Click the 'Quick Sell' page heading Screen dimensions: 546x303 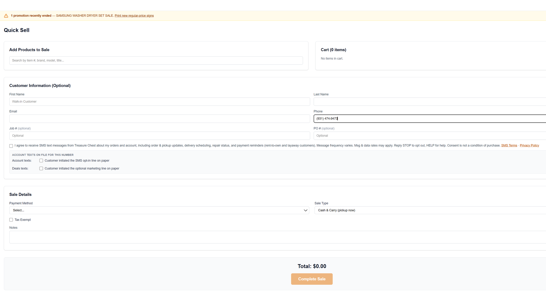tap(17, 30)
